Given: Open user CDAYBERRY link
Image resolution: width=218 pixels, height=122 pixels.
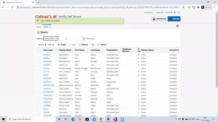Looking at the screenshot, I should coord(49,92).
